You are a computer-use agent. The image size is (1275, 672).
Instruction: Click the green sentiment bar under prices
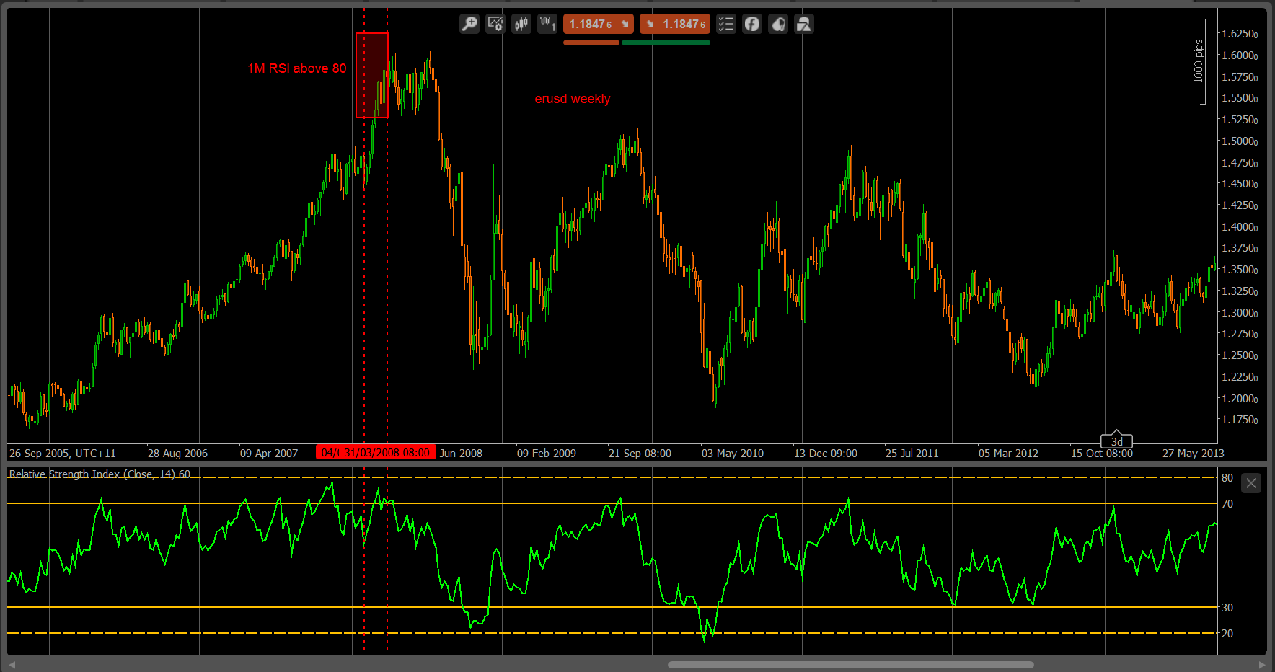[666, 43]
